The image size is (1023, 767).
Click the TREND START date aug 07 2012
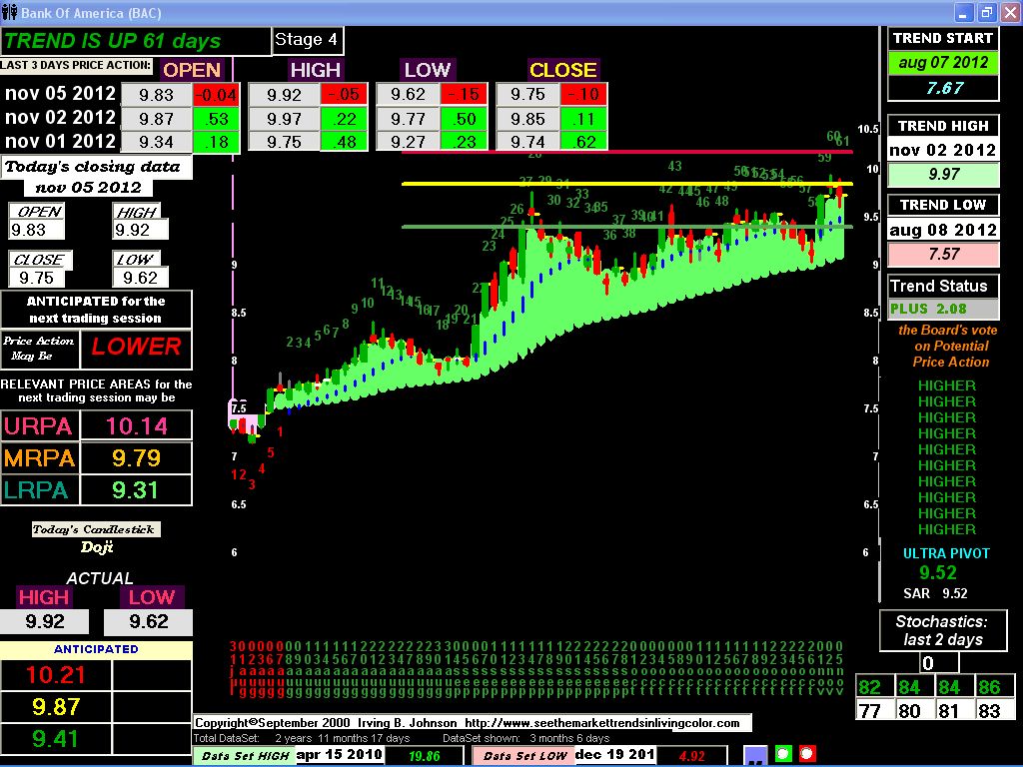943,62
